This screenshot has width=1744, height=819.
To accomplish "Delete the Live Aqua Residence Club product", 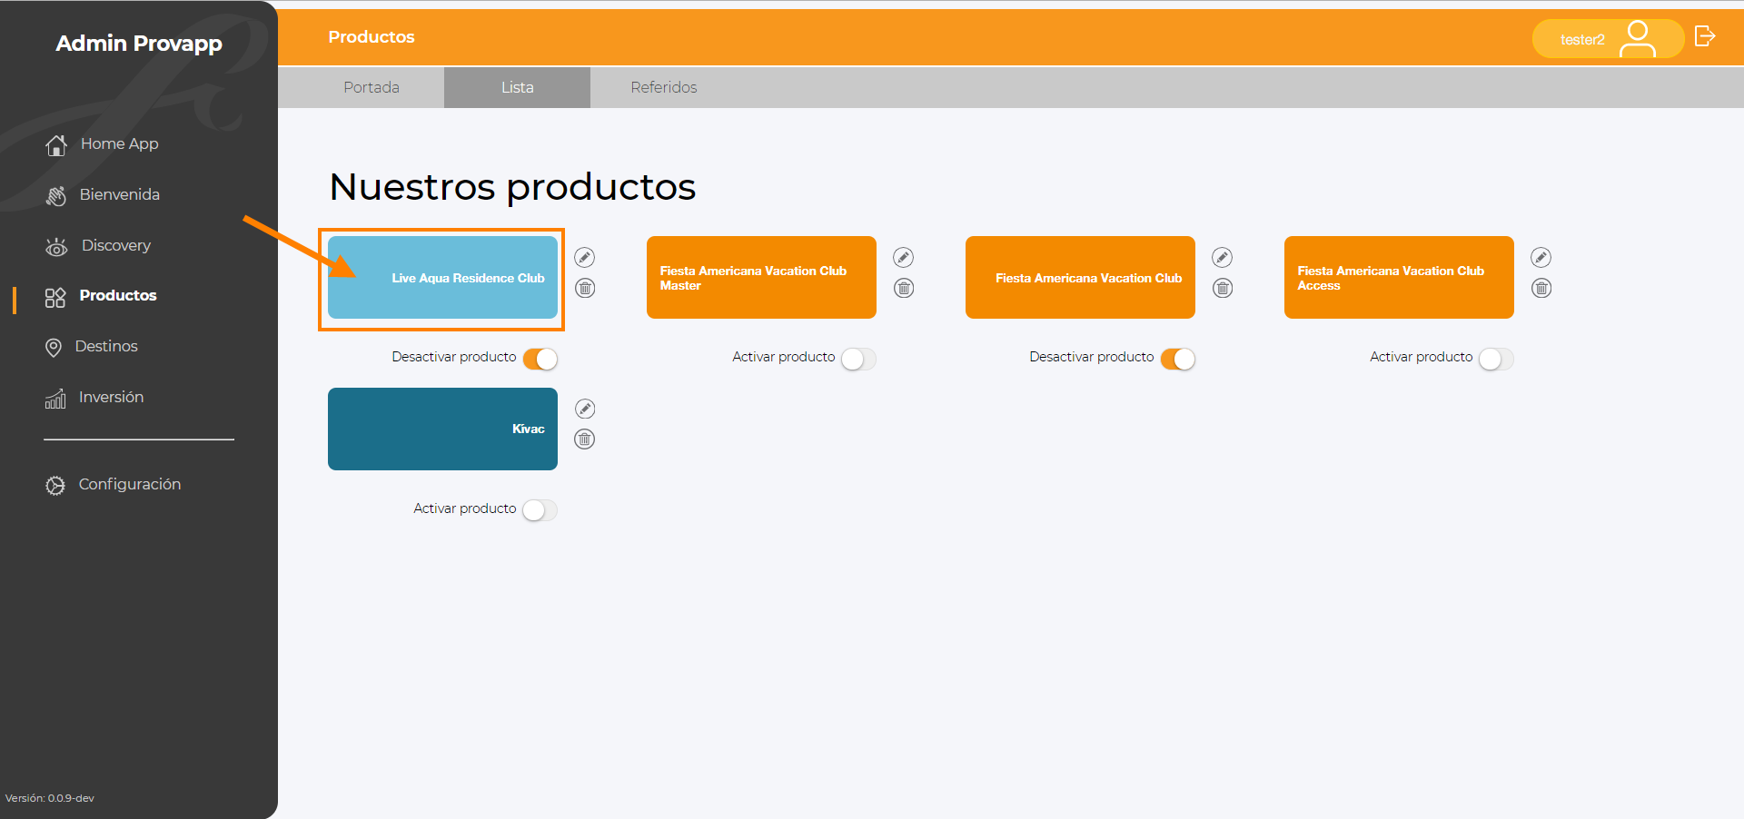I will [585, 288].
